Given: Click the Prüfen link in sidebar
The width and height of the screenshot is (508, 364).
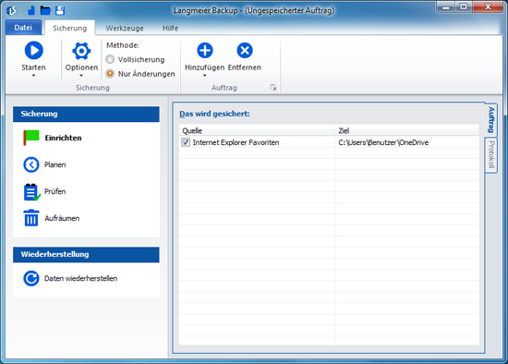Looking at the screenshot, I should pyautogui.click(x=55, y=191).
